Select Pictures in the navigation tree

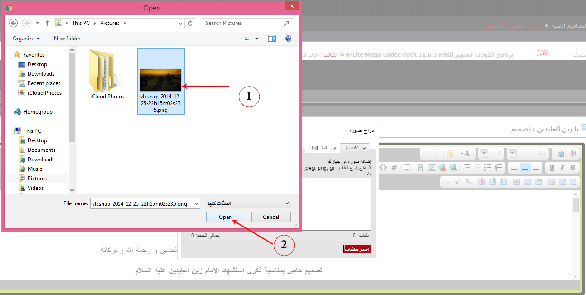(x=37, y=179)
